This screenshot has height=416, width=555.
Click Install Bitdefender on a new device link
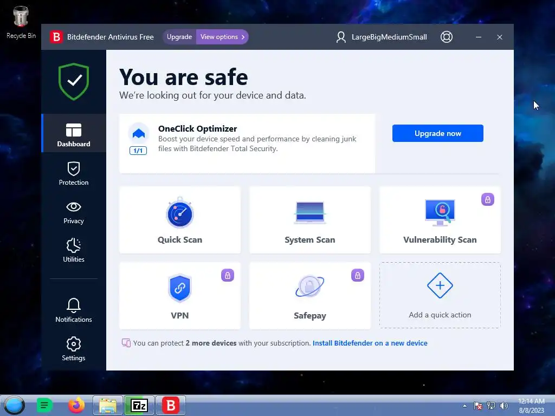tap(370, 343)
